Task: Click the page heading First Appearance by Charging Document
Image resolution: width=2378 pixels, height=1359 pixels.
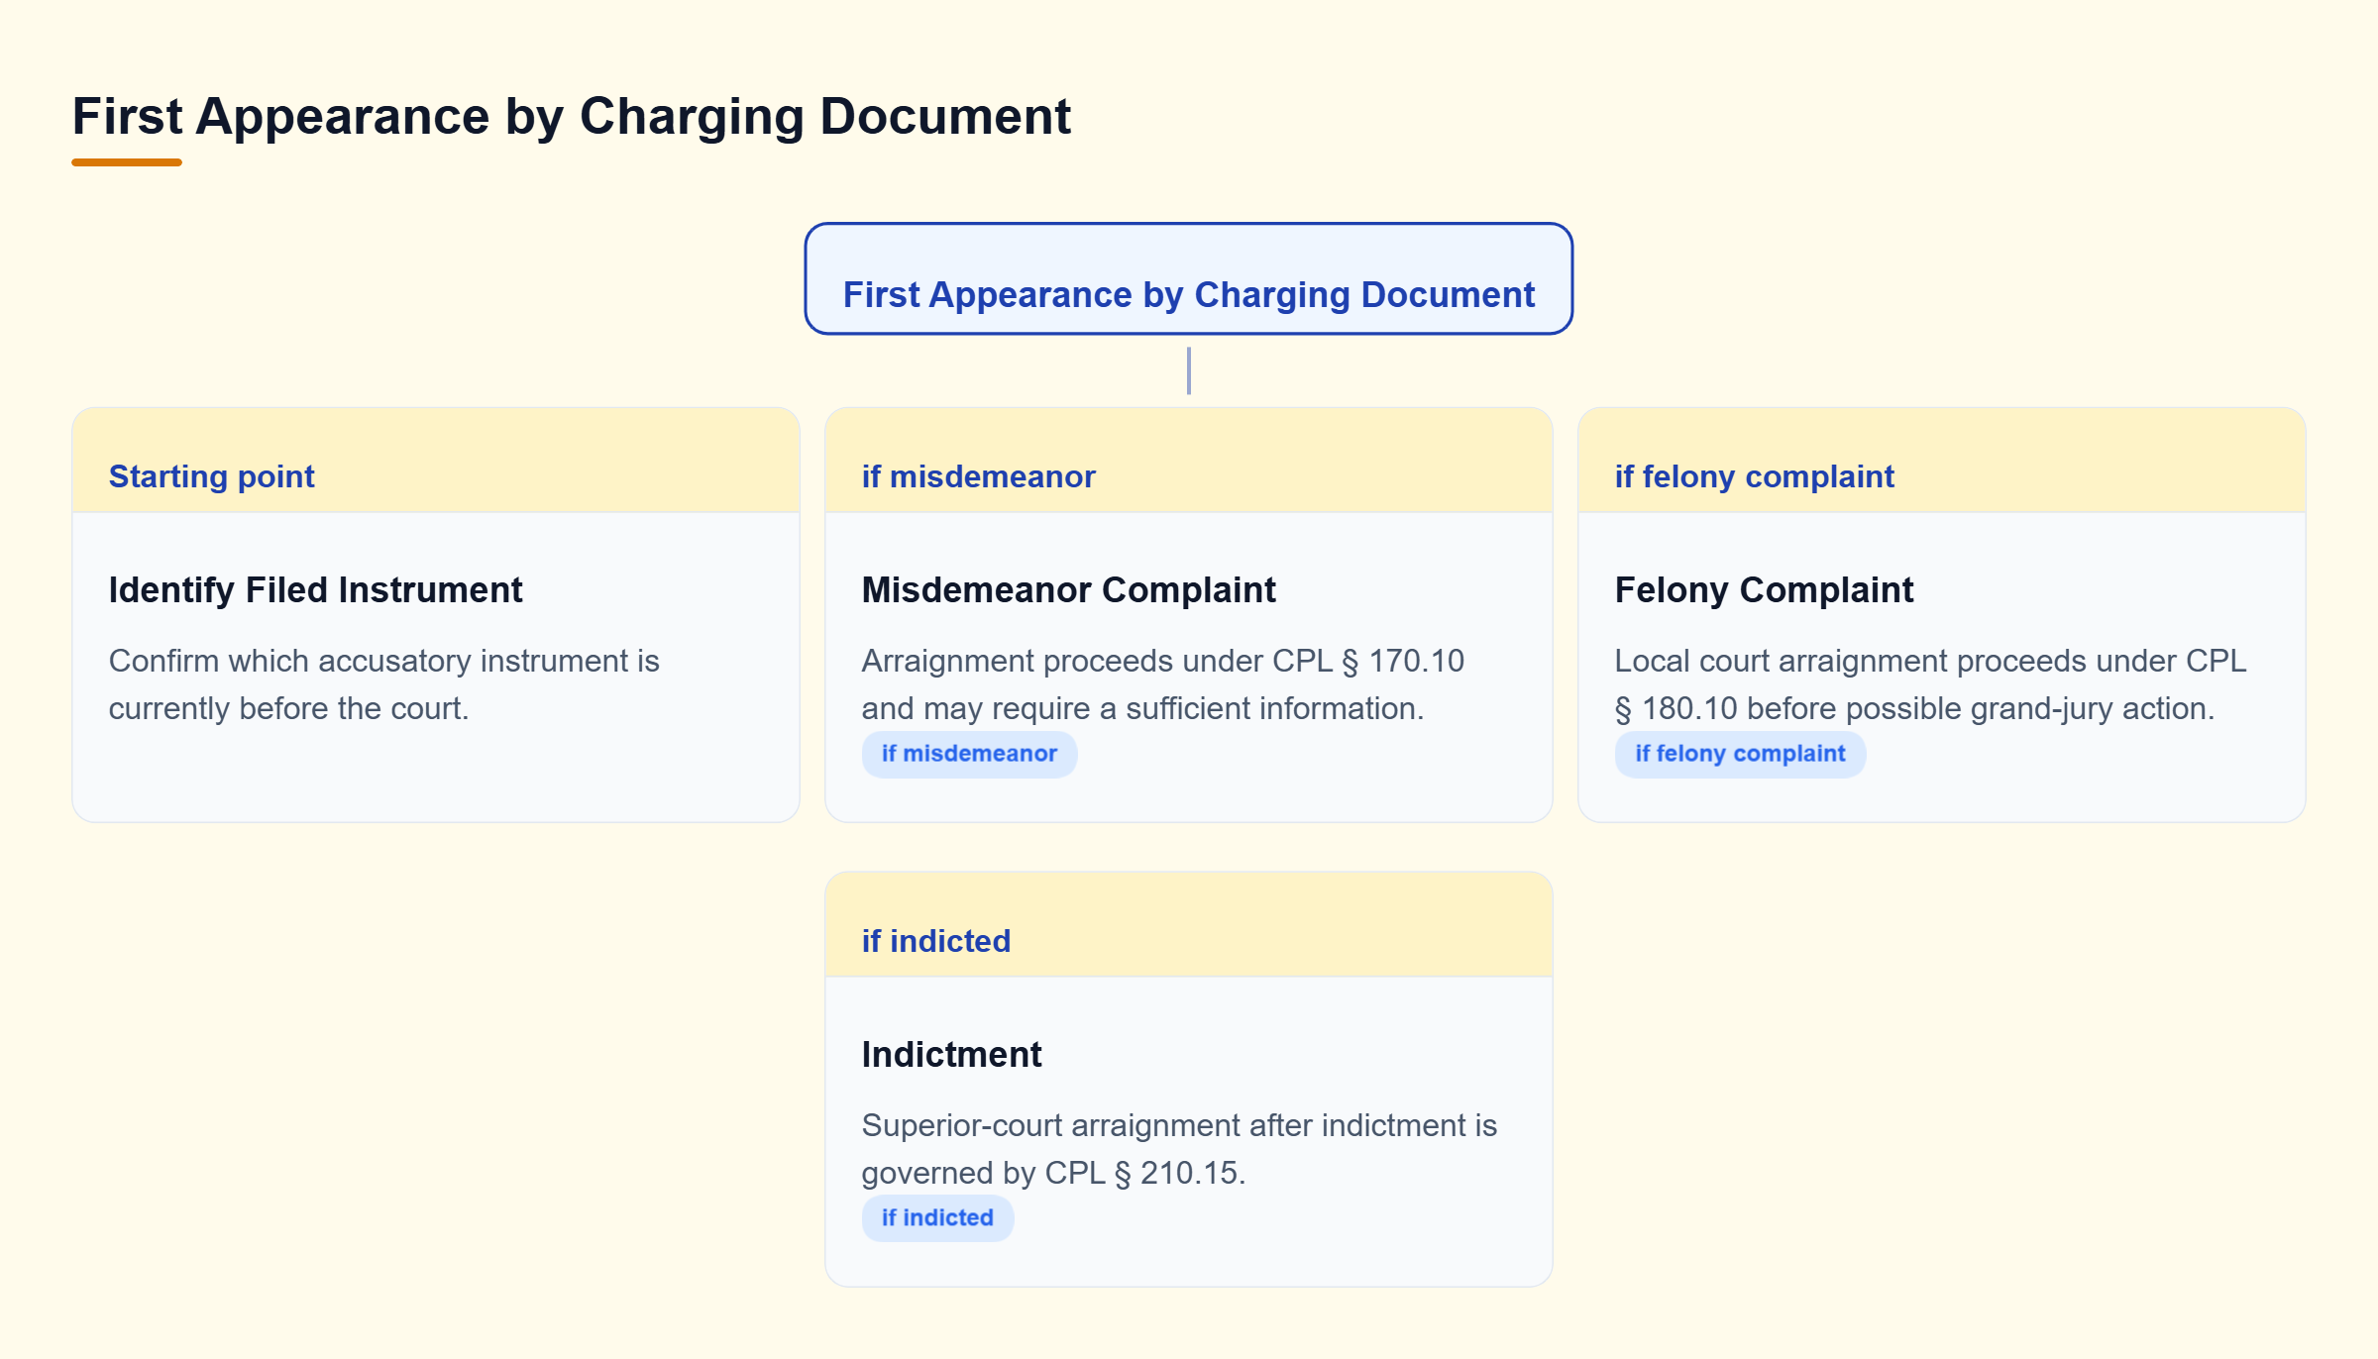Action: [571, 117]
